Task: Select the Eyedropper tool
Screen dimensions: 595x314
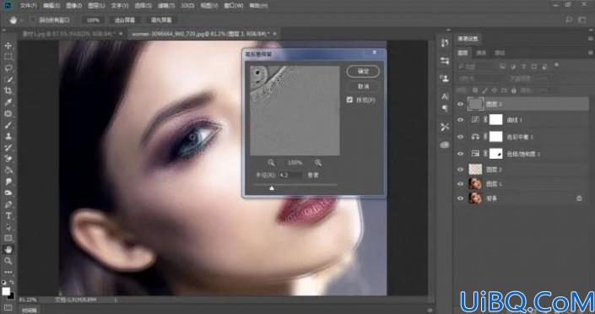Action: pos(8,102)
